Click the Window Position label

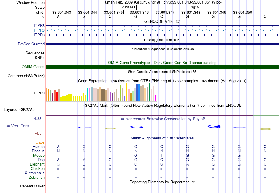point(31,2)
